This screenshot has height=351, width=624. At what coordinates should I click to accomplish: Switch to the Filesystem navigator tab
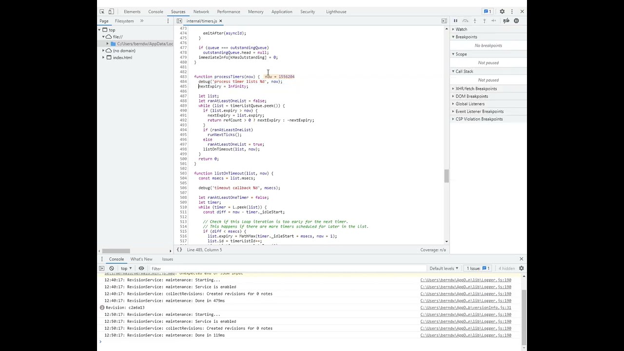coord(124,21)
